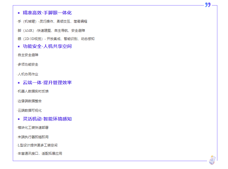Click the clipboard document icon at bottom right
This screenshot has height=169, width=228.
(212, 160)
